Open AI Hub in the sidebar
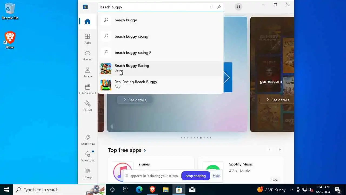 pyautogui.click(x=88, y=106)
